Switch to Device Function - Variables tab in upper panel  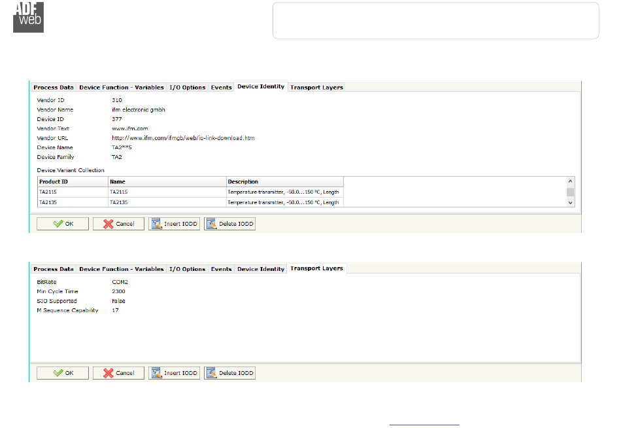tap(121, 87)
